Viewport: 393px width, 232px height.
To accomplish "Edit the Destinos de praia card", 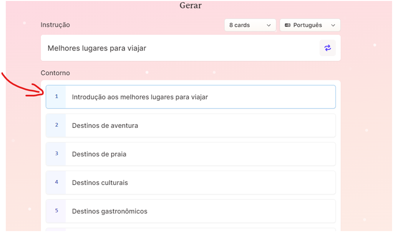I will click(200, 154).
